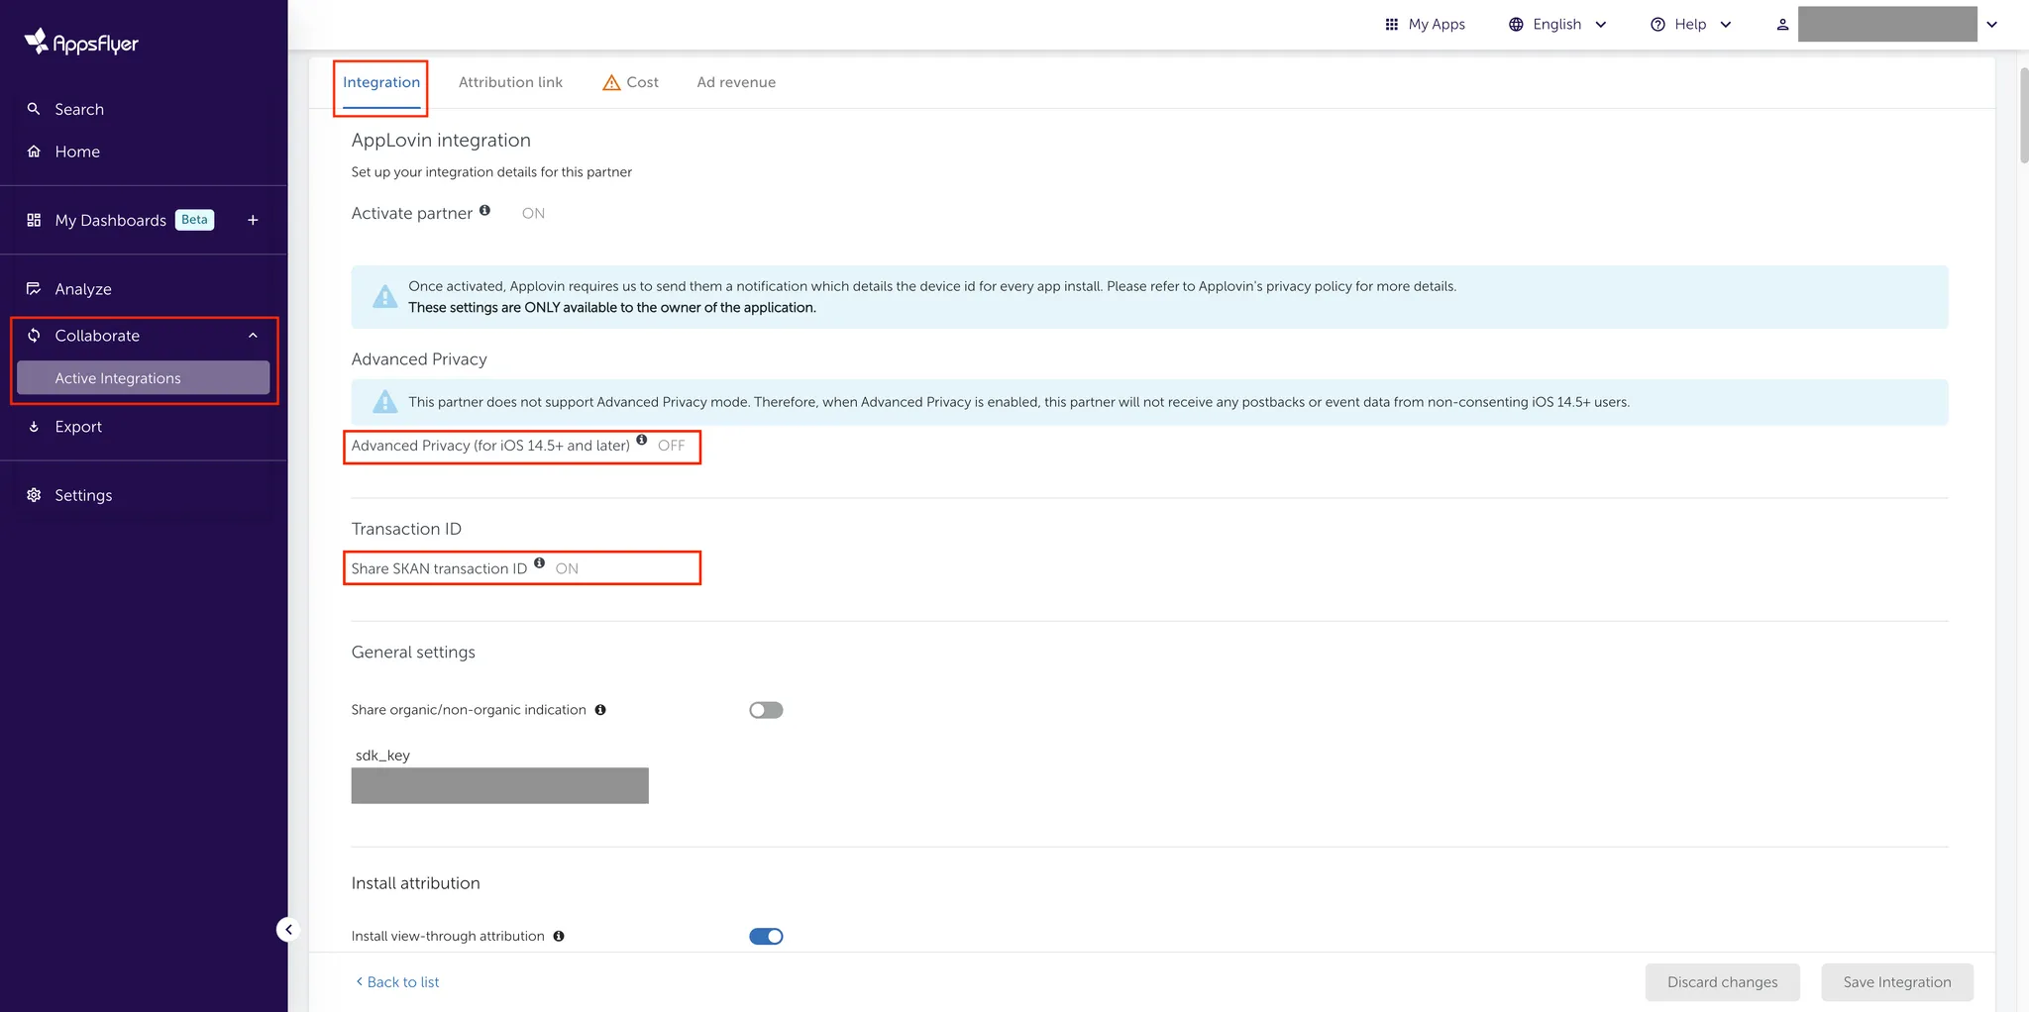Click the Collaborate sync icon
This screenshot has height=1012, width=2029.
34,336
